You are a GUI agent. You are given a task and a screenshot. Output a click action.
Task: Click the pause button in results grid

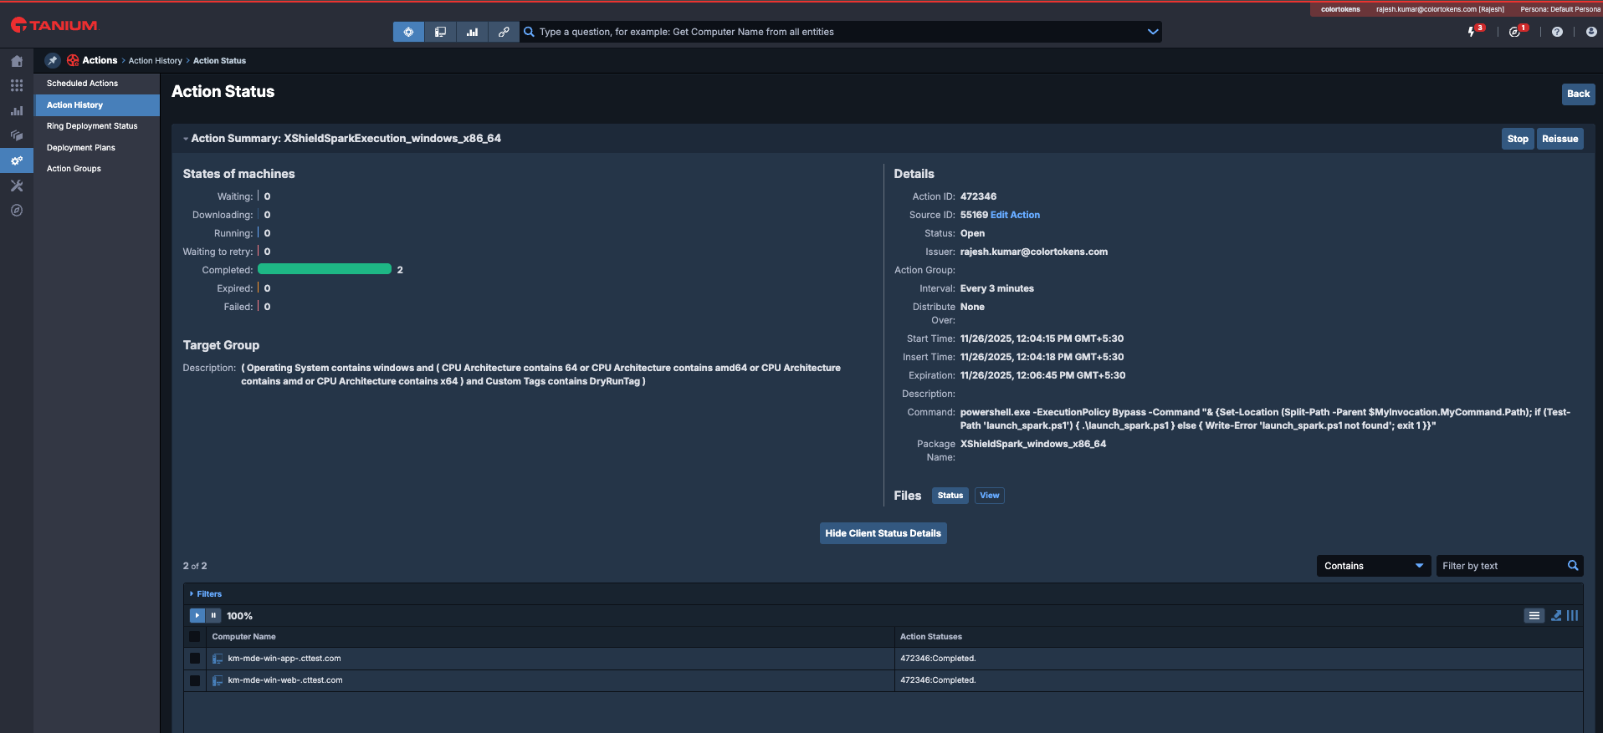coord(213,615)
